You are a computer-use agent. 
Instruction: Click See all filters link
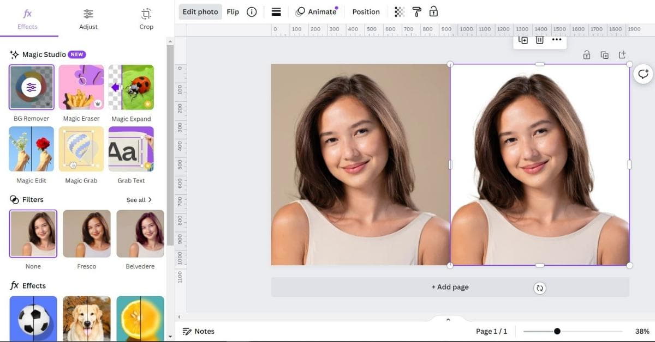(139, 200)
